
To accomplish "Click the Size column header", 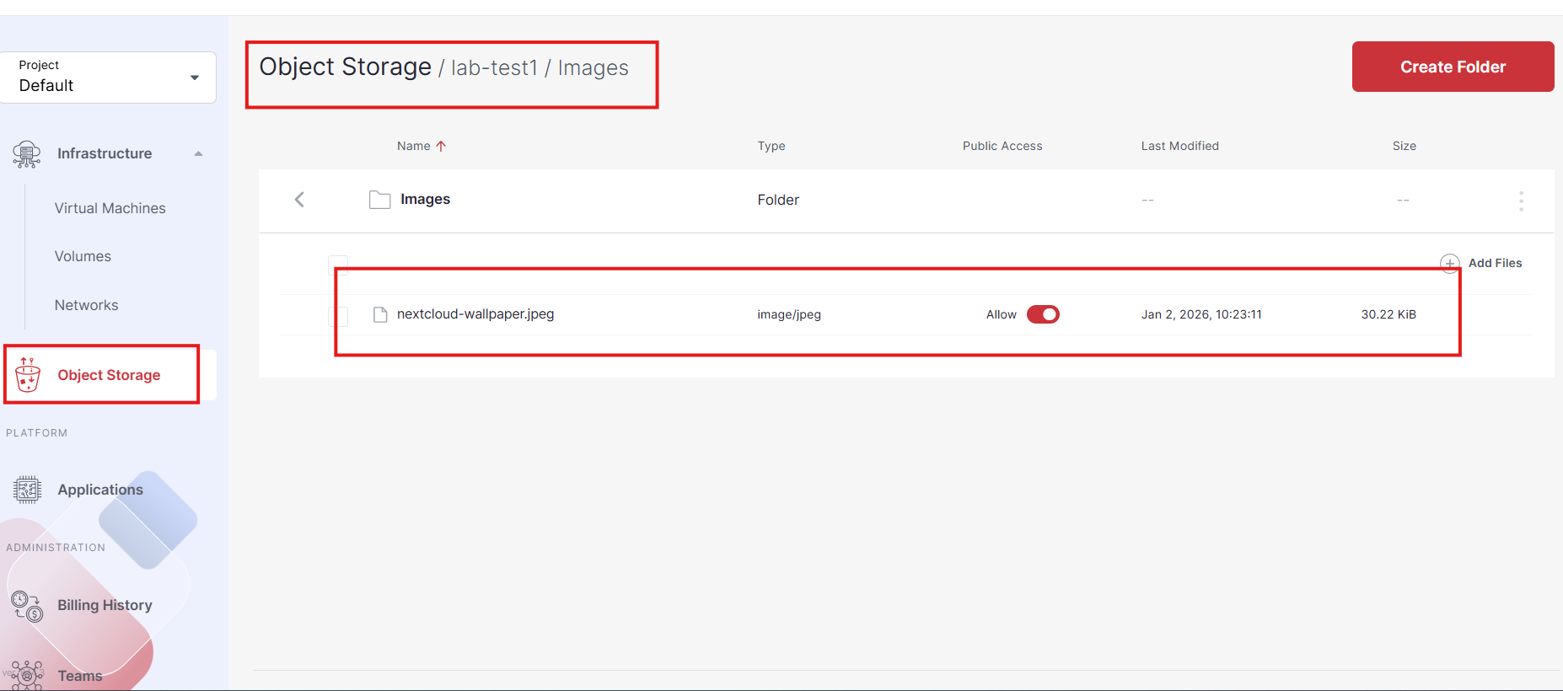I will [x=1405, y=146].
